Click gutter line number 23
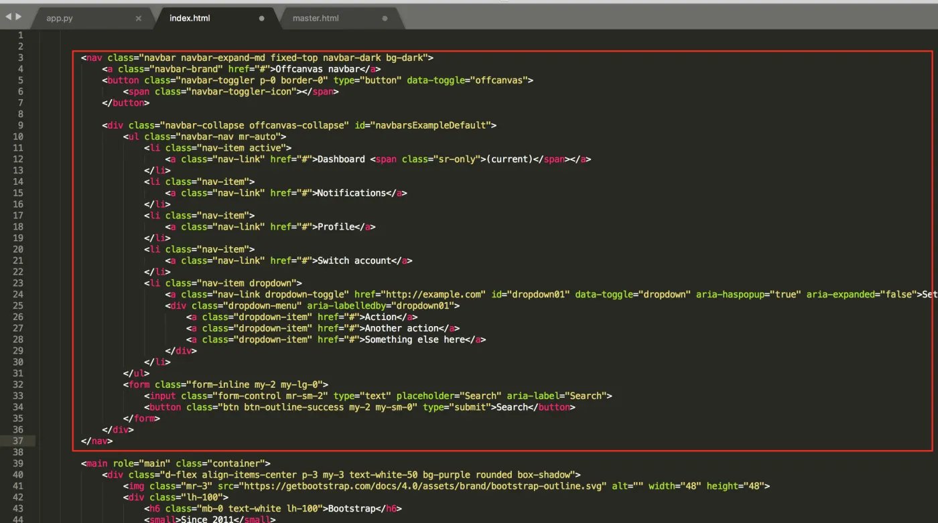The width and height of the screenshot is (938, 523). pyautogui.click(x=18, y=283)
